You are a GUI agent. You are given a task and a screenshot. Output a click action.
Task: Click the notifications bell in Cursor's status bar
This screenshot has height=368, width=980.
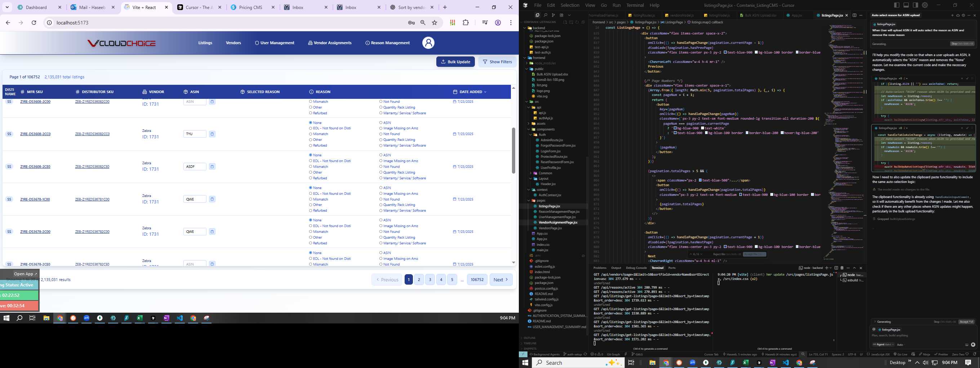pyautogui.click(x=975, y=354)
